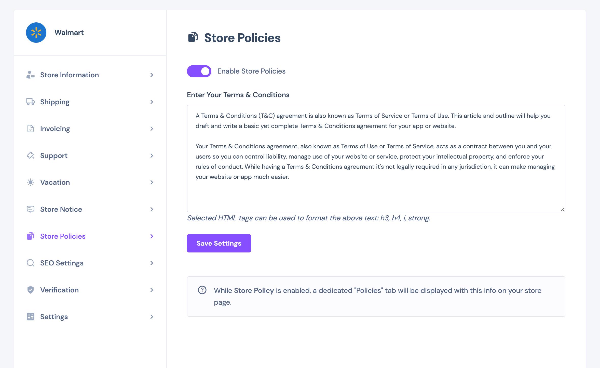This screenshot has width=600, height=368.
Task: Click the Support tag icon
Action: pos(31,155)
